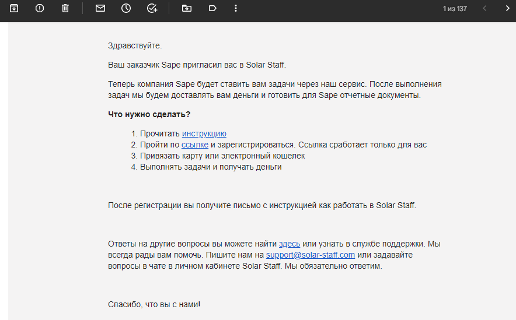Mark the message as unread
This screenshot has height=320, width=516.
(x=100, y=8)
